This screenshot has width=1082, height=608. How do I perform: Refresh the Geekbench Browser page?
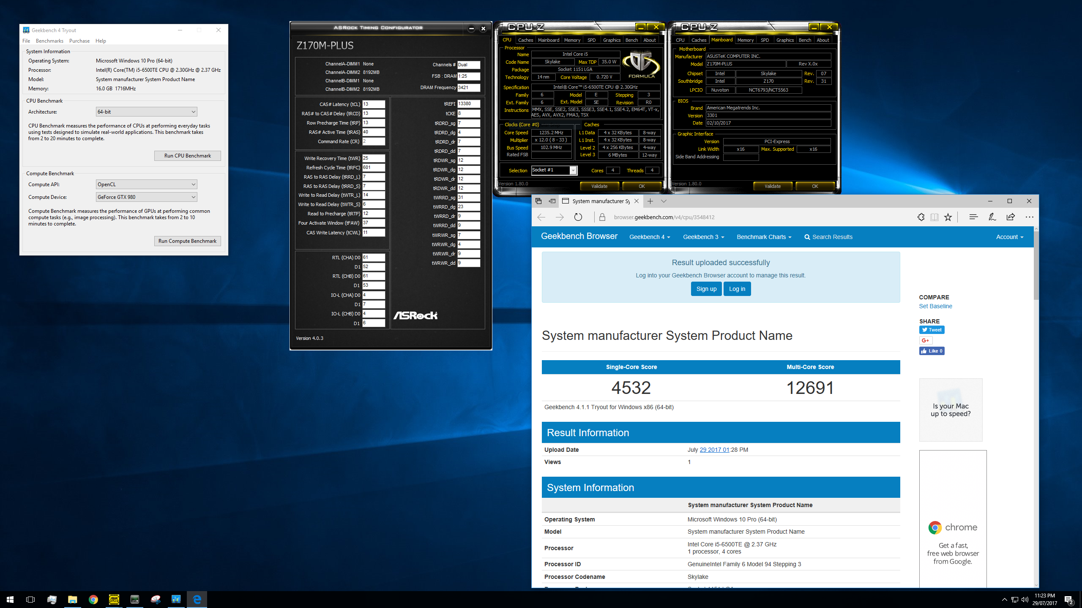pyautogui.click(x=578, y=217)
